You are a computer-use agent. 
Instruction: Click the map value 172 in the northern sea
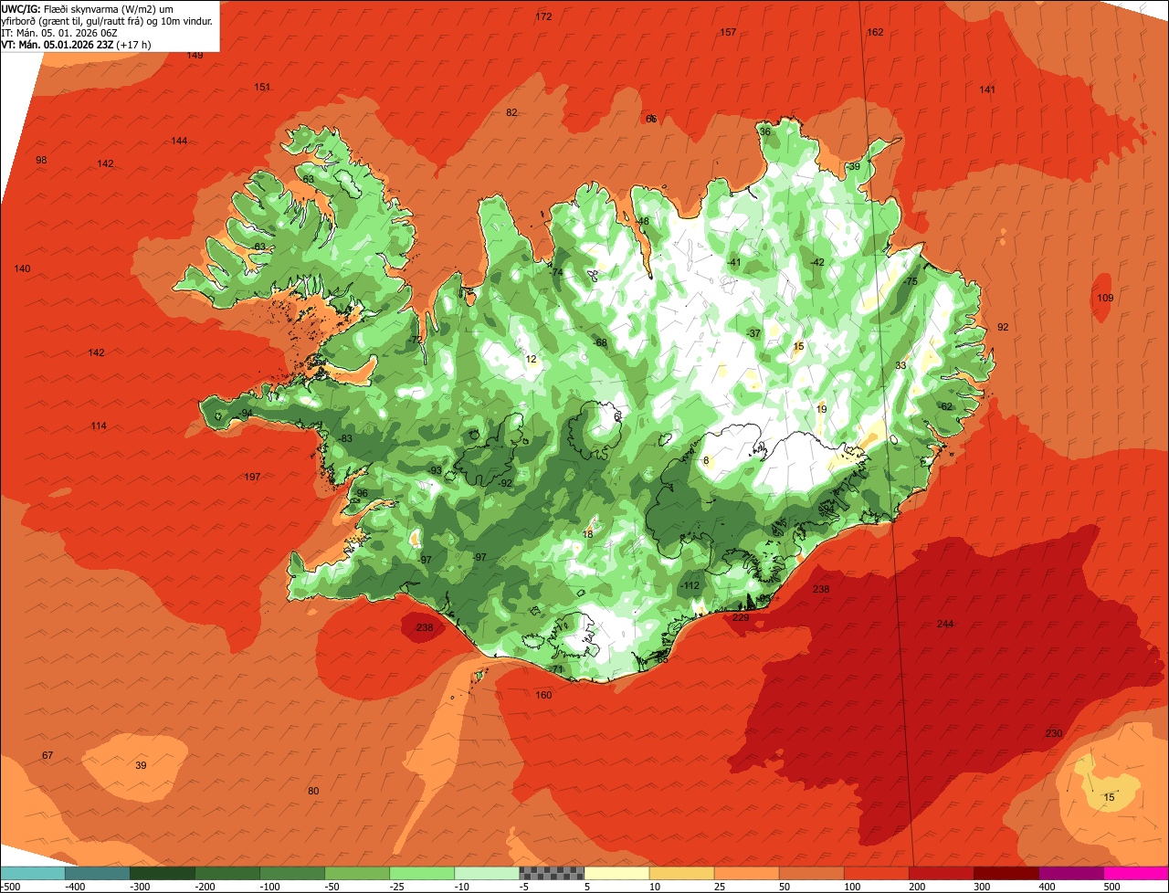(543, 16)
